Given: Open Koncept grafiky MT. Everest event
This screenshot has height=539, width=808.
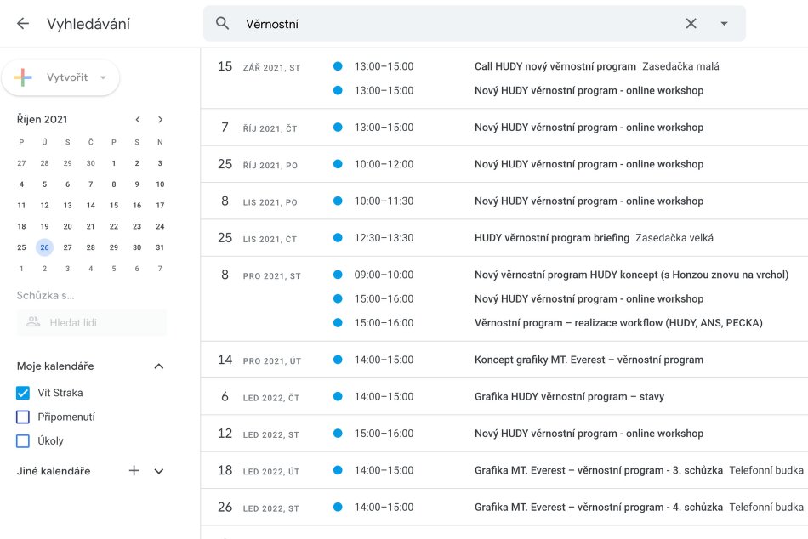Looking at the screenshot, I should click(x=589, y=360).
